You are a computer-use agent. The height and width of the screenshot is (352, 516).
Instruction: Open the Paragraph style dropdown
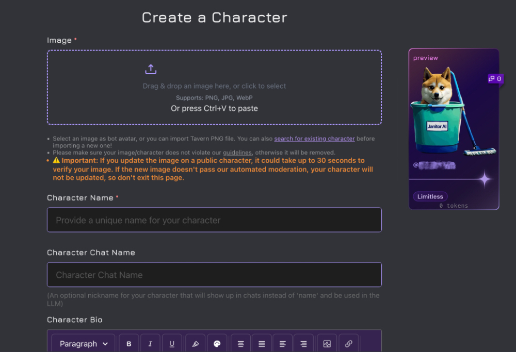coord(84,344)
